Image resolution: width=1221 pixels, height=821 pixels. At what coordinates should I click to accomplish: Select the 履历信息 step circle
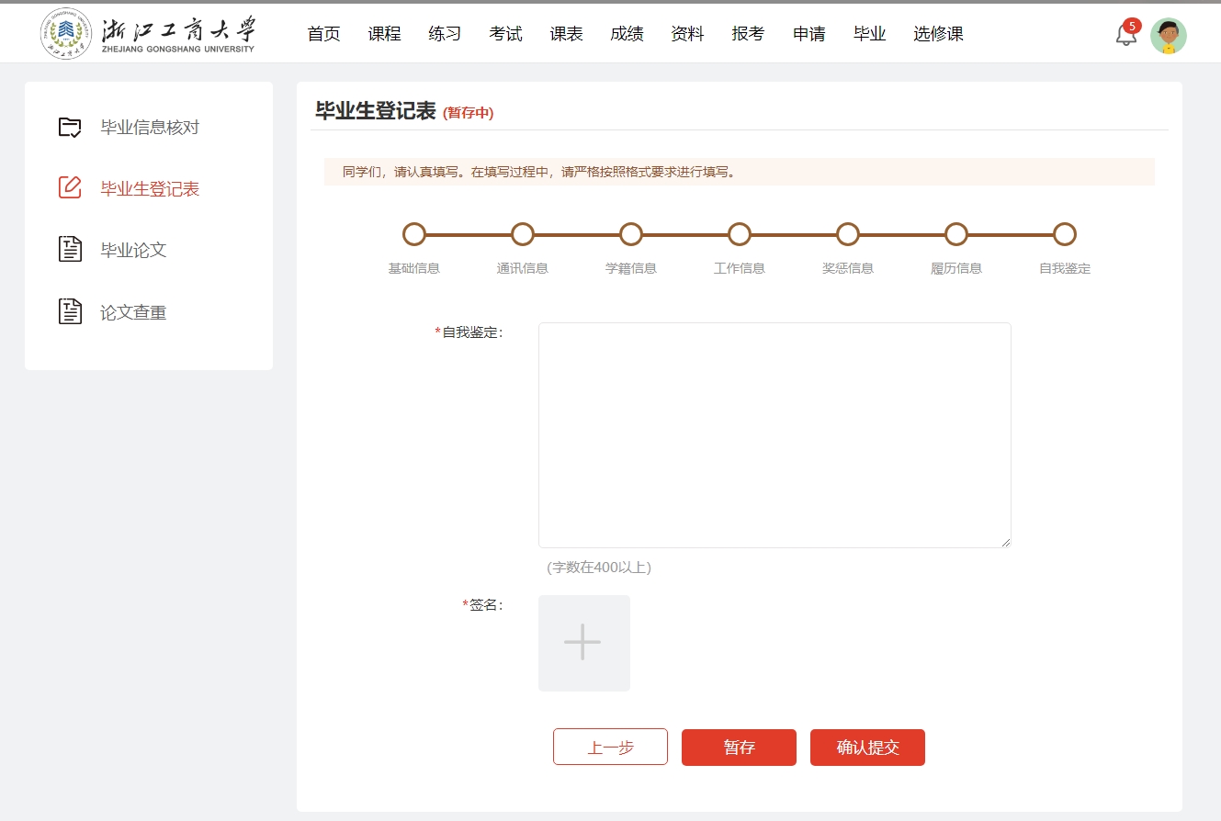coord(956,234)
